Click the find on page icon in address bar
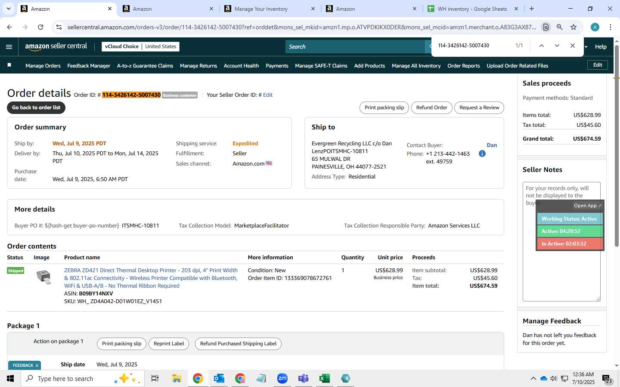The image size is (620, 387). [546, 27]
